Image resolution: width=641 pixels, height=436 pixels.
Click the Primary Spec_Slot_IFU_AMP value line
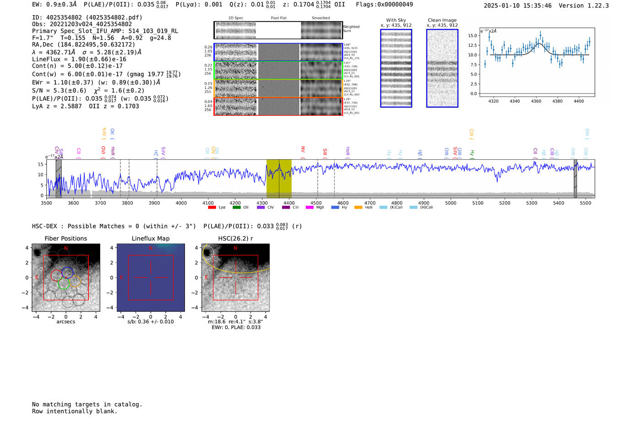point(105,31)
